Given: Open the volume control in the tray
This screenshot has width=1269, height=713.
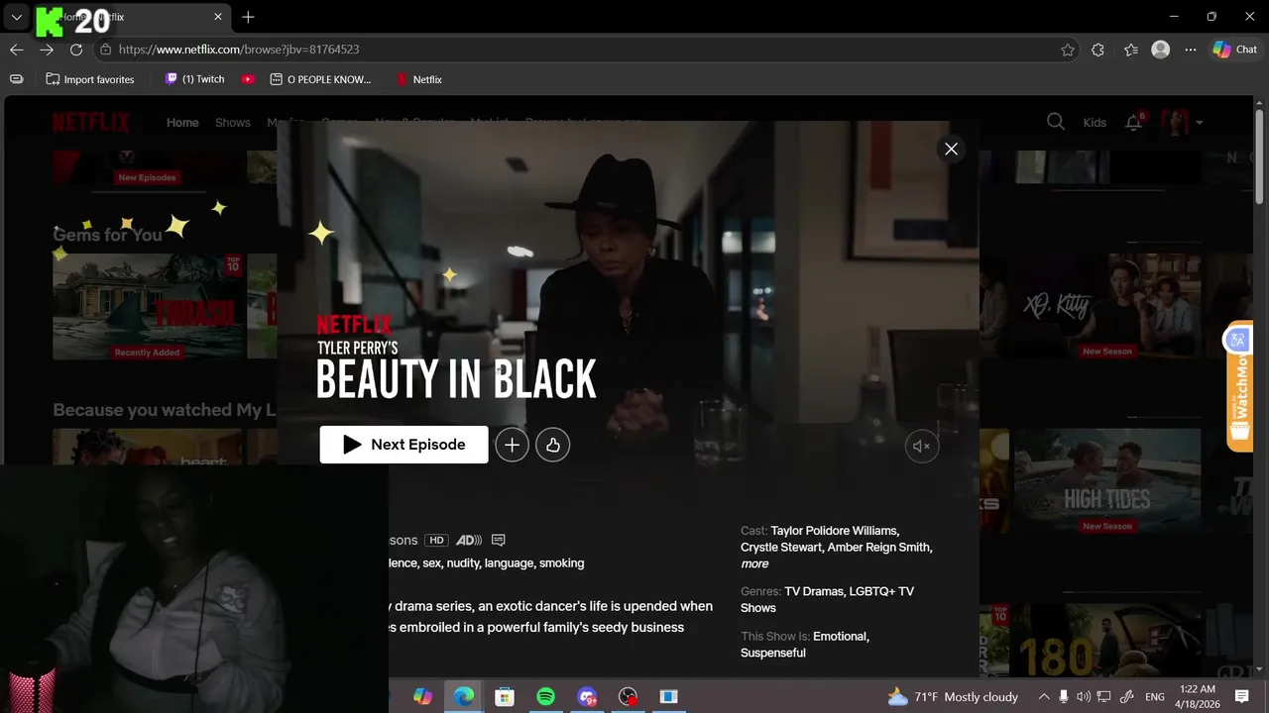Looking at the screenshot, I should [1084, 697].
